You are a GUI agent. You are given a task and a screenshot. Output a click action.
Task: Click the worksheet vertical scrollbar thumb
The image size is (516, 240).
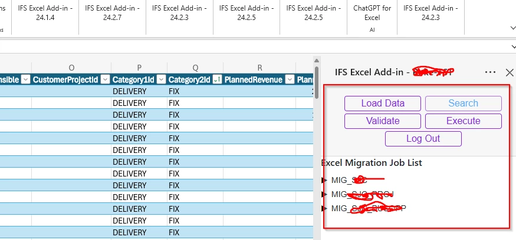[317, 82]
